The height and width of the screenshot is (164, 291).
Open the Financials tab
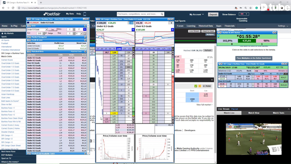230,26
